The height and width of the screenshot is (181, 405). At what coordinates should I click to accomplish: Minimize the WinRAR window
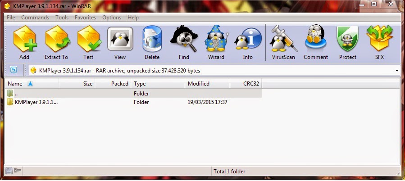click(x=362, y=5)
